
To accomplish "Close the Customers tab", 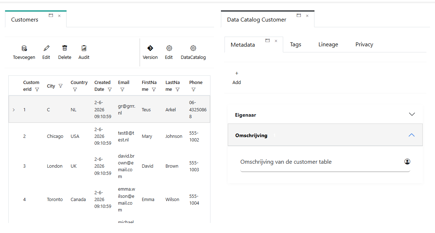I will tap(59, 16).
